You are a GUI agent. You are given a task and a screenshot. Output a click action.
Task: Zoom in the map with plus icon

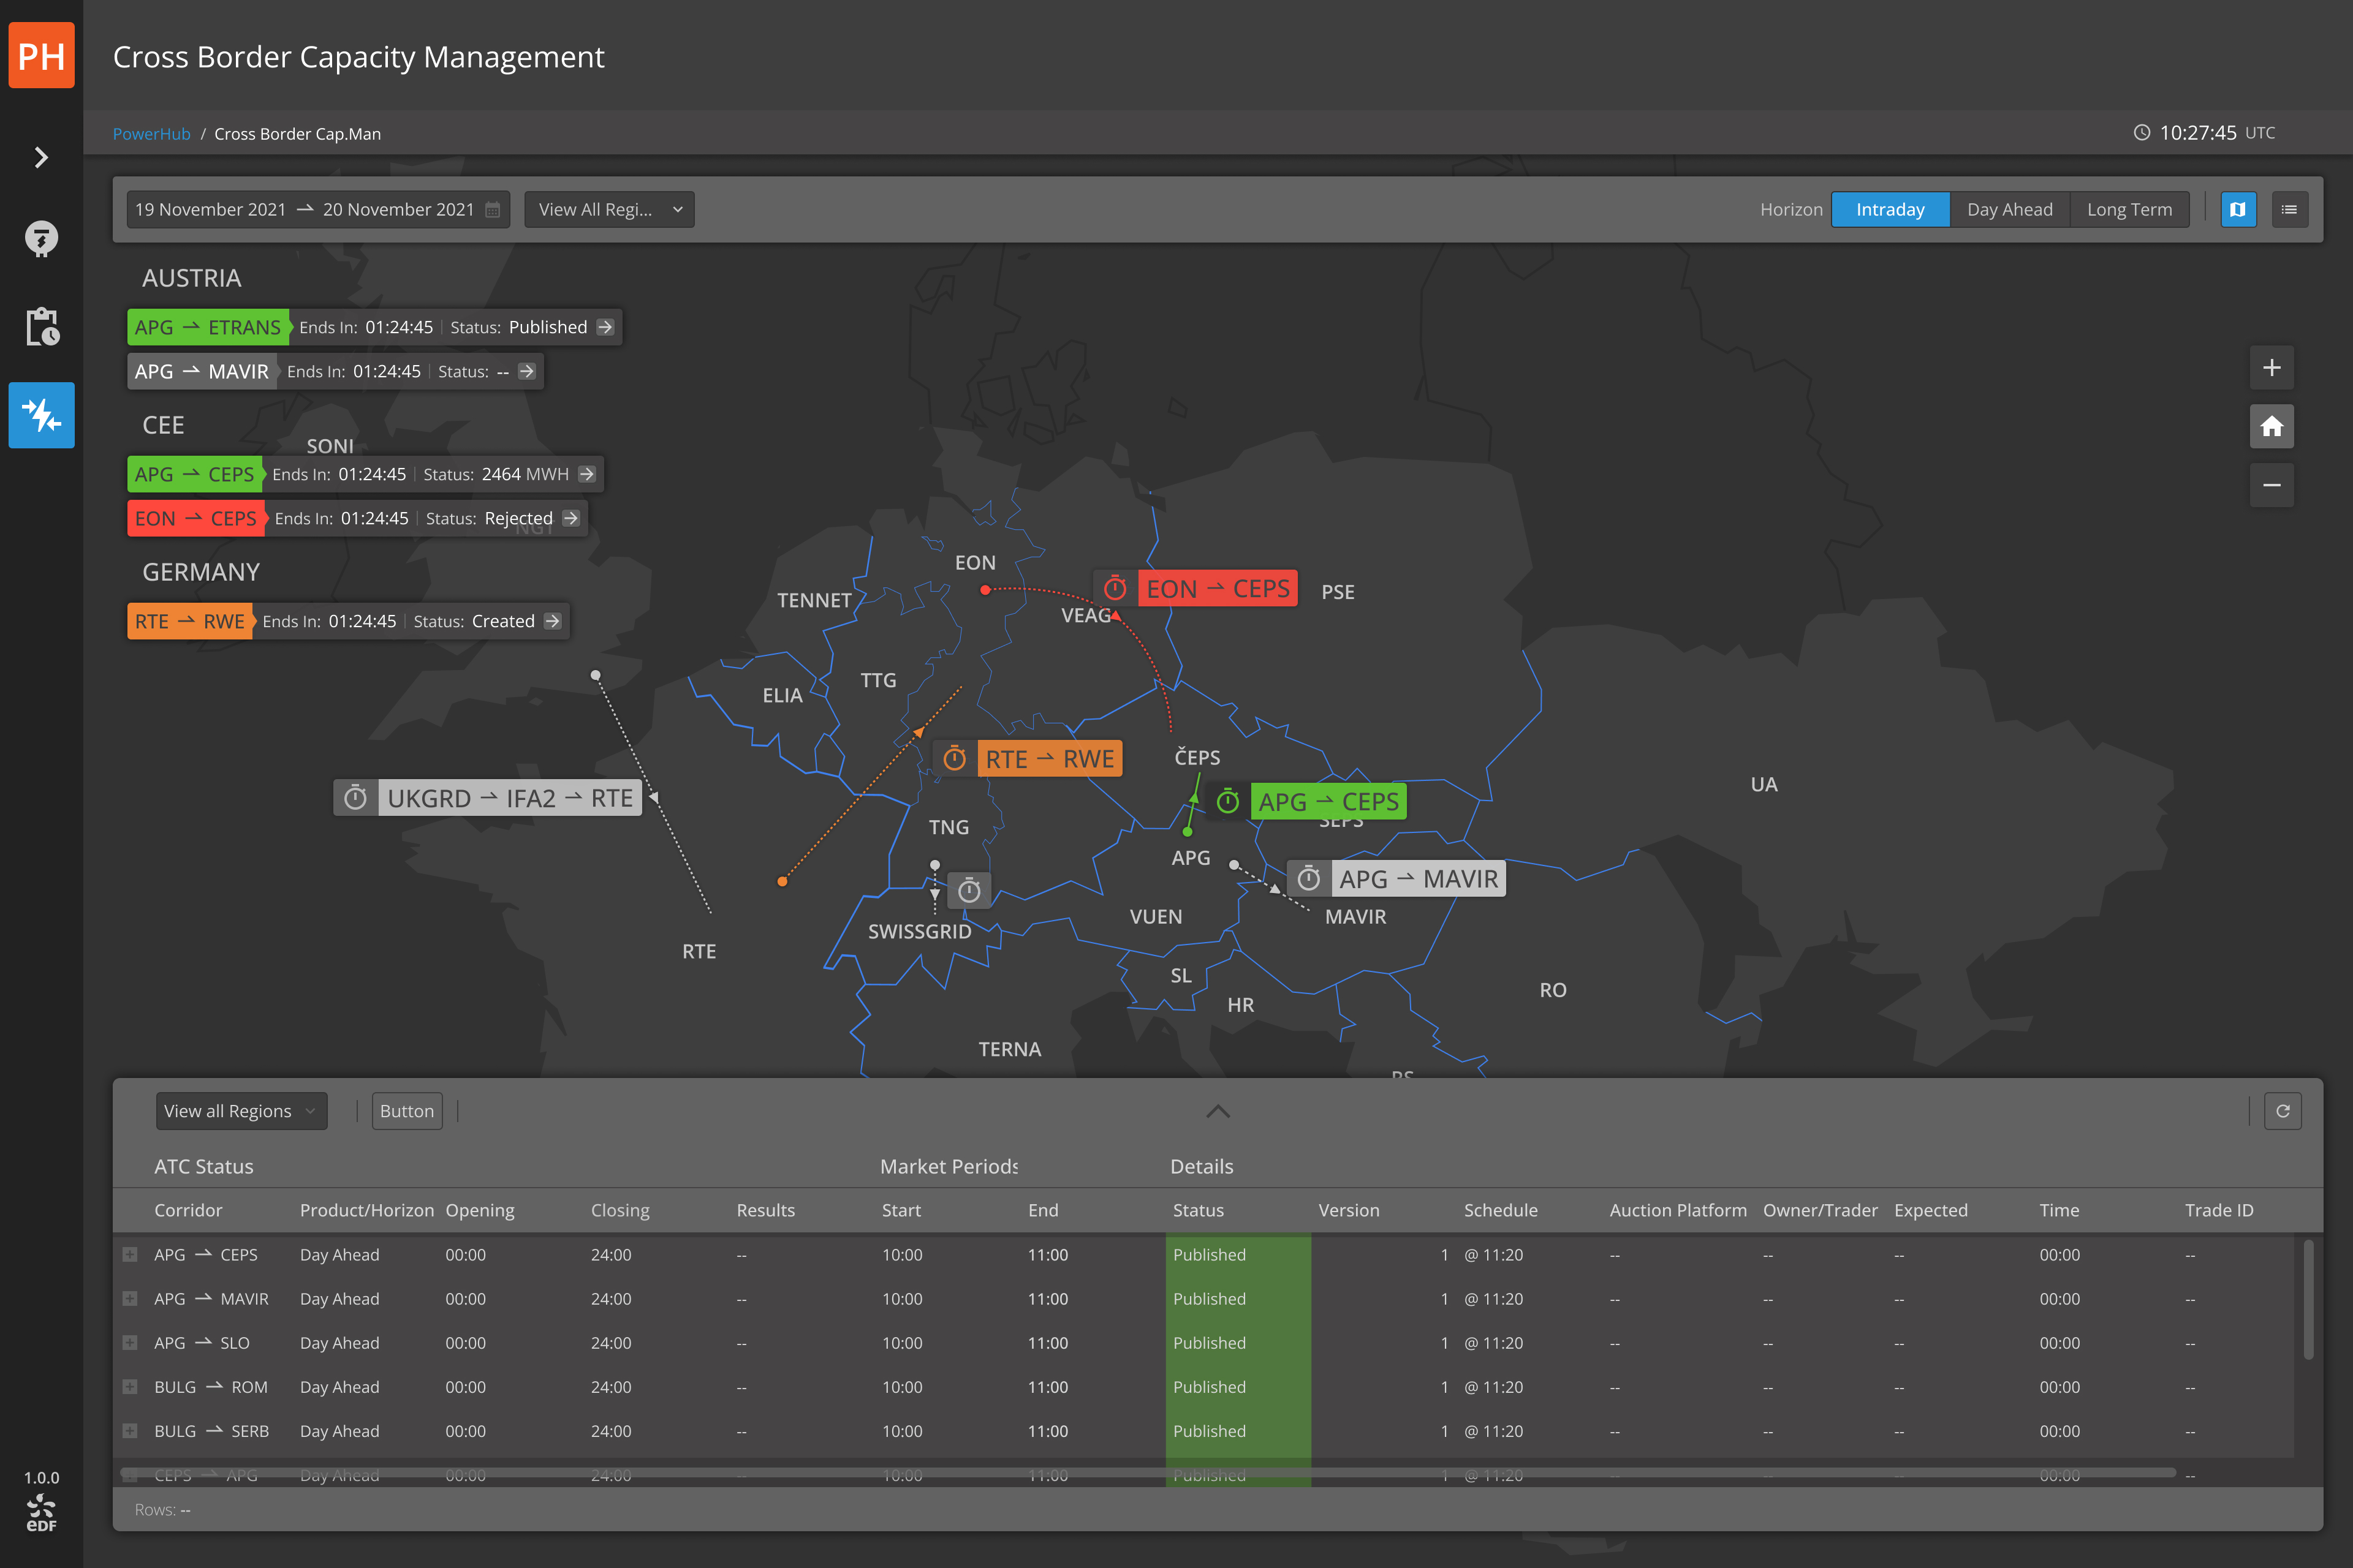click(x=2271, y=368)
